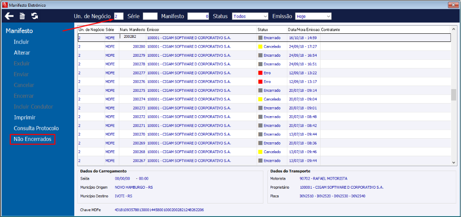Image resolution: width=461 pixels, height=217 pixels.
Task: Click the back arrow icon
Action: (9, 16)
